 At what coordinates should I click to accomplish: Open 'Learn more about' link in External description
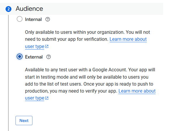click(x=137, y=91)
